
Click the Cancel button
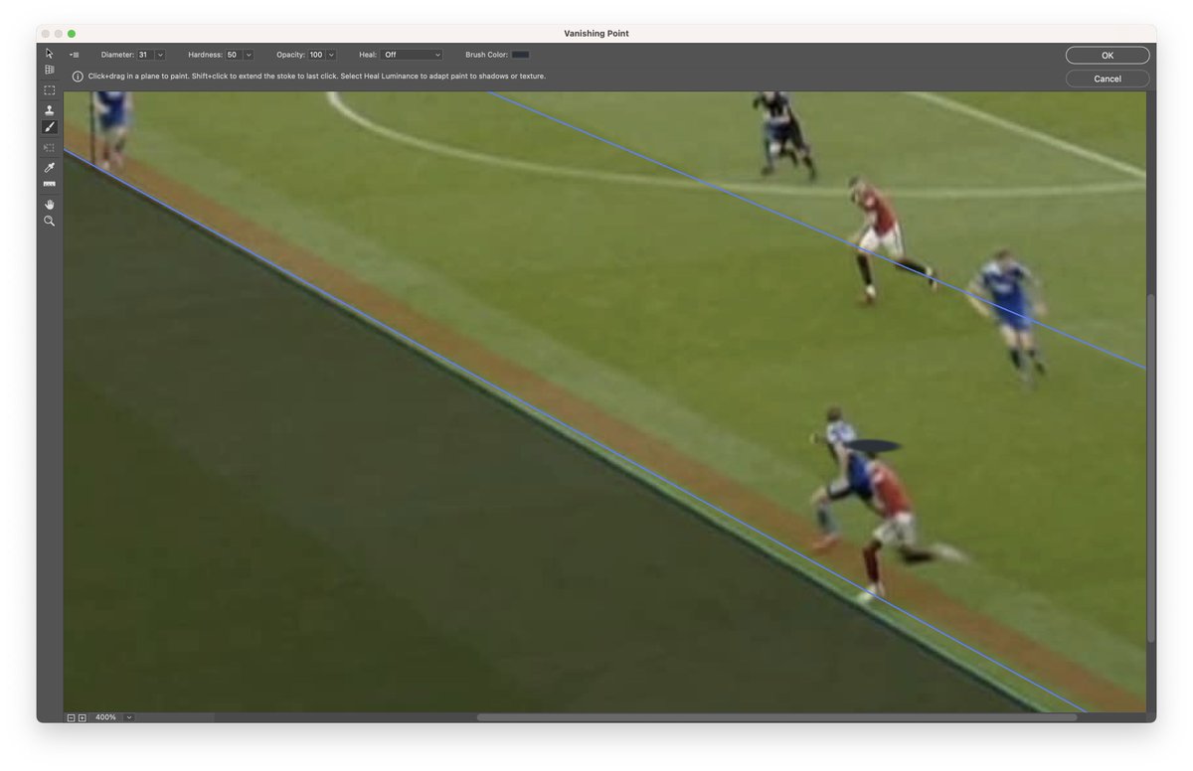click(x=1108, y=78)
